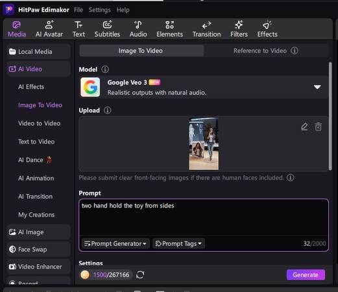Screen dimensions: 338x292
Task: Select Image To Video in the sidebar
Action: click(40, 105)
